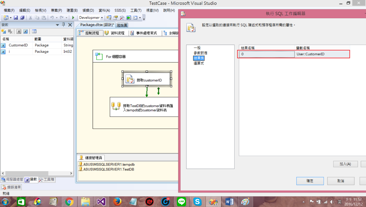Open Skype from the taskbar
366x207 pixels.
[197, 201]
